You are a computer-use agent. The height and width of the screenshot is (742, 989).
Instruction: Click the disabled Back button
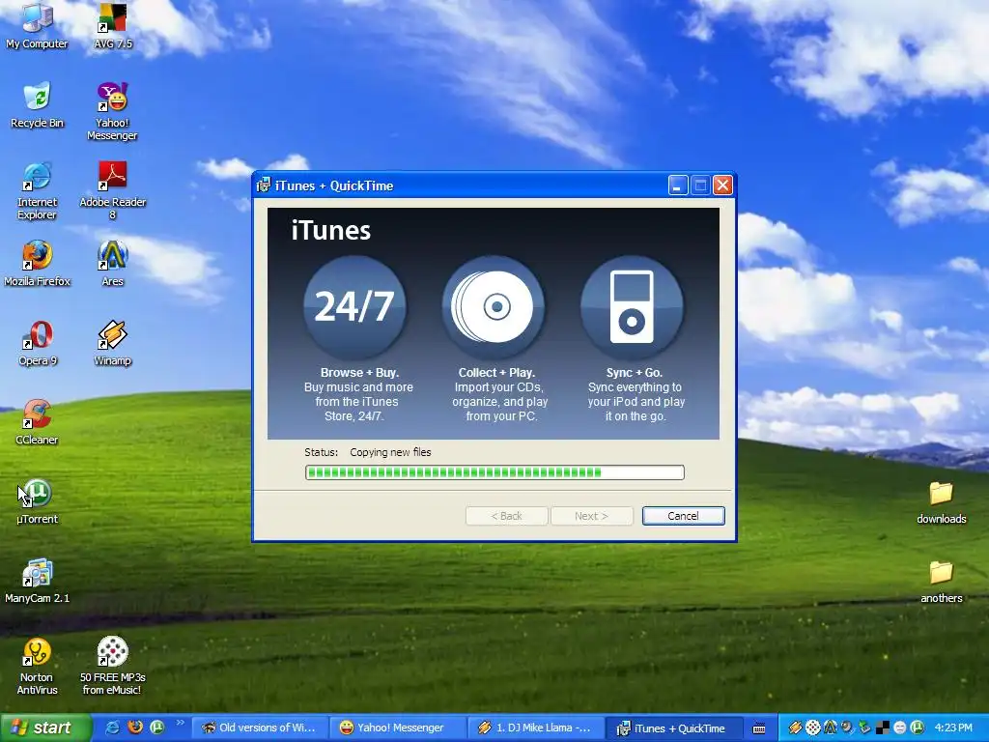[506, 516]
